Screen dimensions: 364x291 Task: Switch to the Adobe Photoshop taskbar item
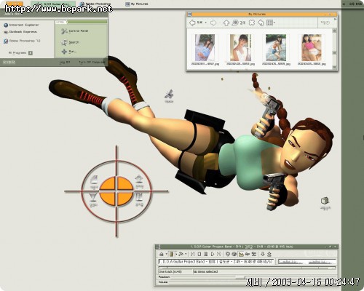coord(95,4)
